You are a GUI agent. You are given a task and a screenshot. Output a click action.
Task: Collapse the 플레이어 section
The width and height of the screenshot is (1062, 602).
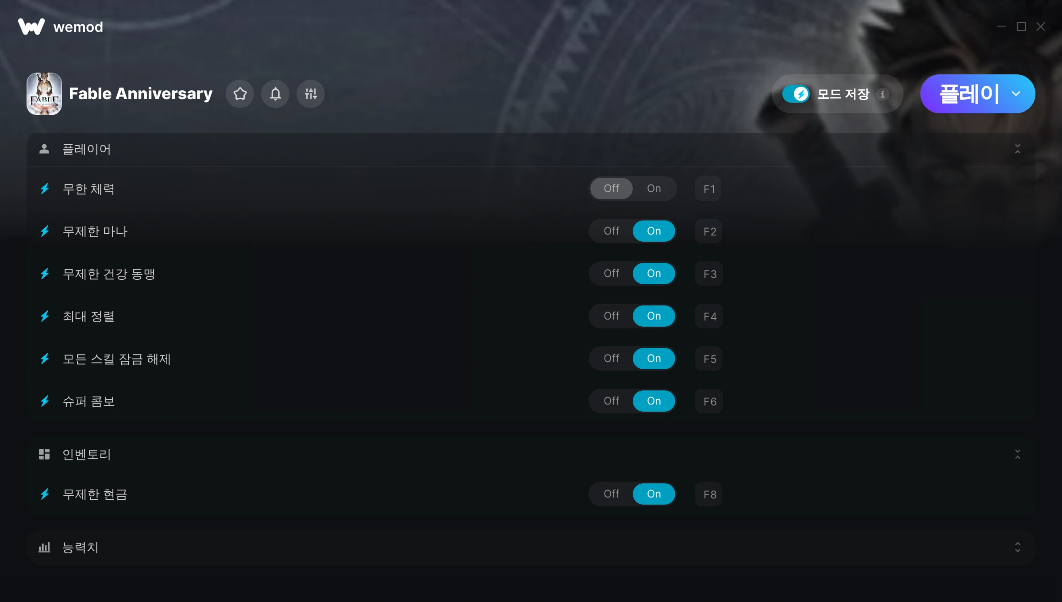(1018, 149)
